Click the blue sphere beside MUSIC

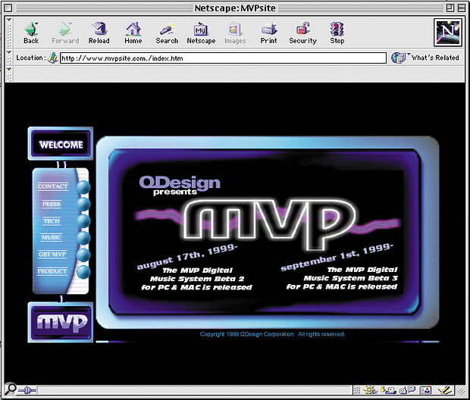coord(83,238)
